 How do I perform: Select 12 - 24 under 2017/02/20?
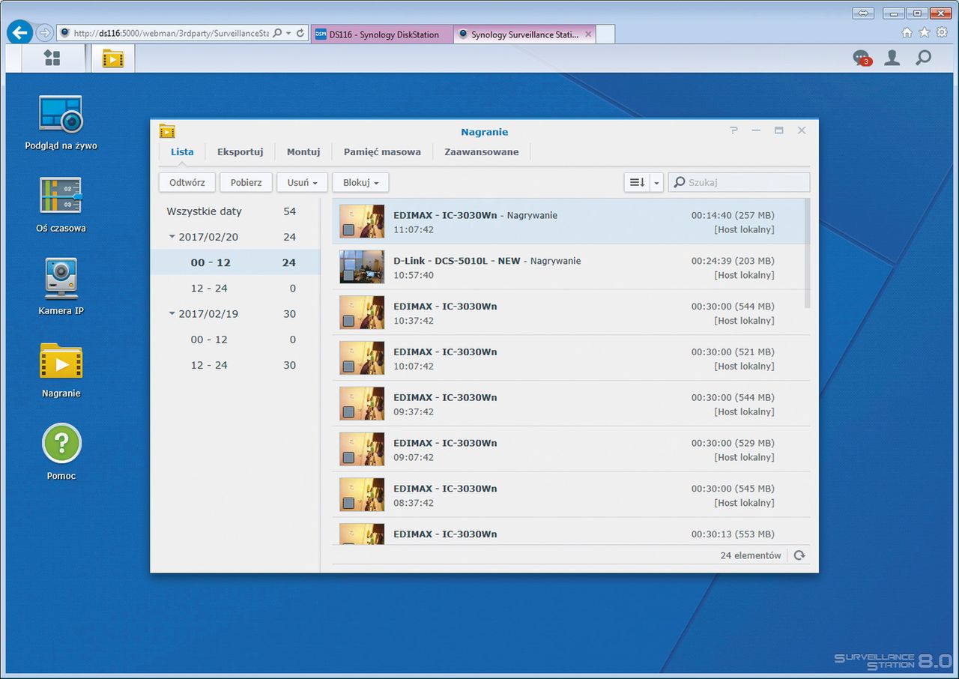(x=235, y=288)
